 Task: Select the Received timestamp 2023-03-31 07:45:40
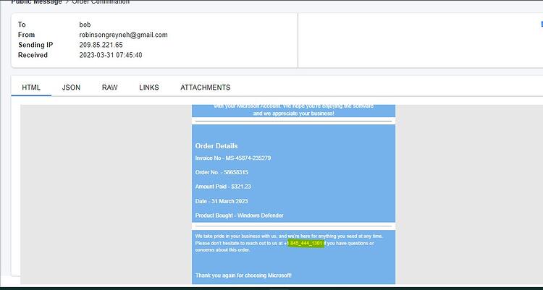click(111, 55)
